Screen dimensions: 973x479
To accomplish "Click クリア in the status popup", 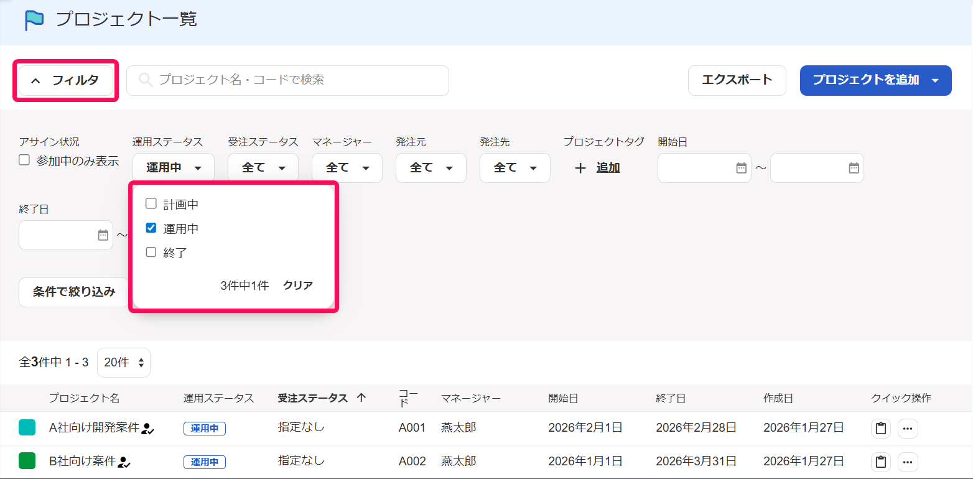I will click(x=298, y=286).
